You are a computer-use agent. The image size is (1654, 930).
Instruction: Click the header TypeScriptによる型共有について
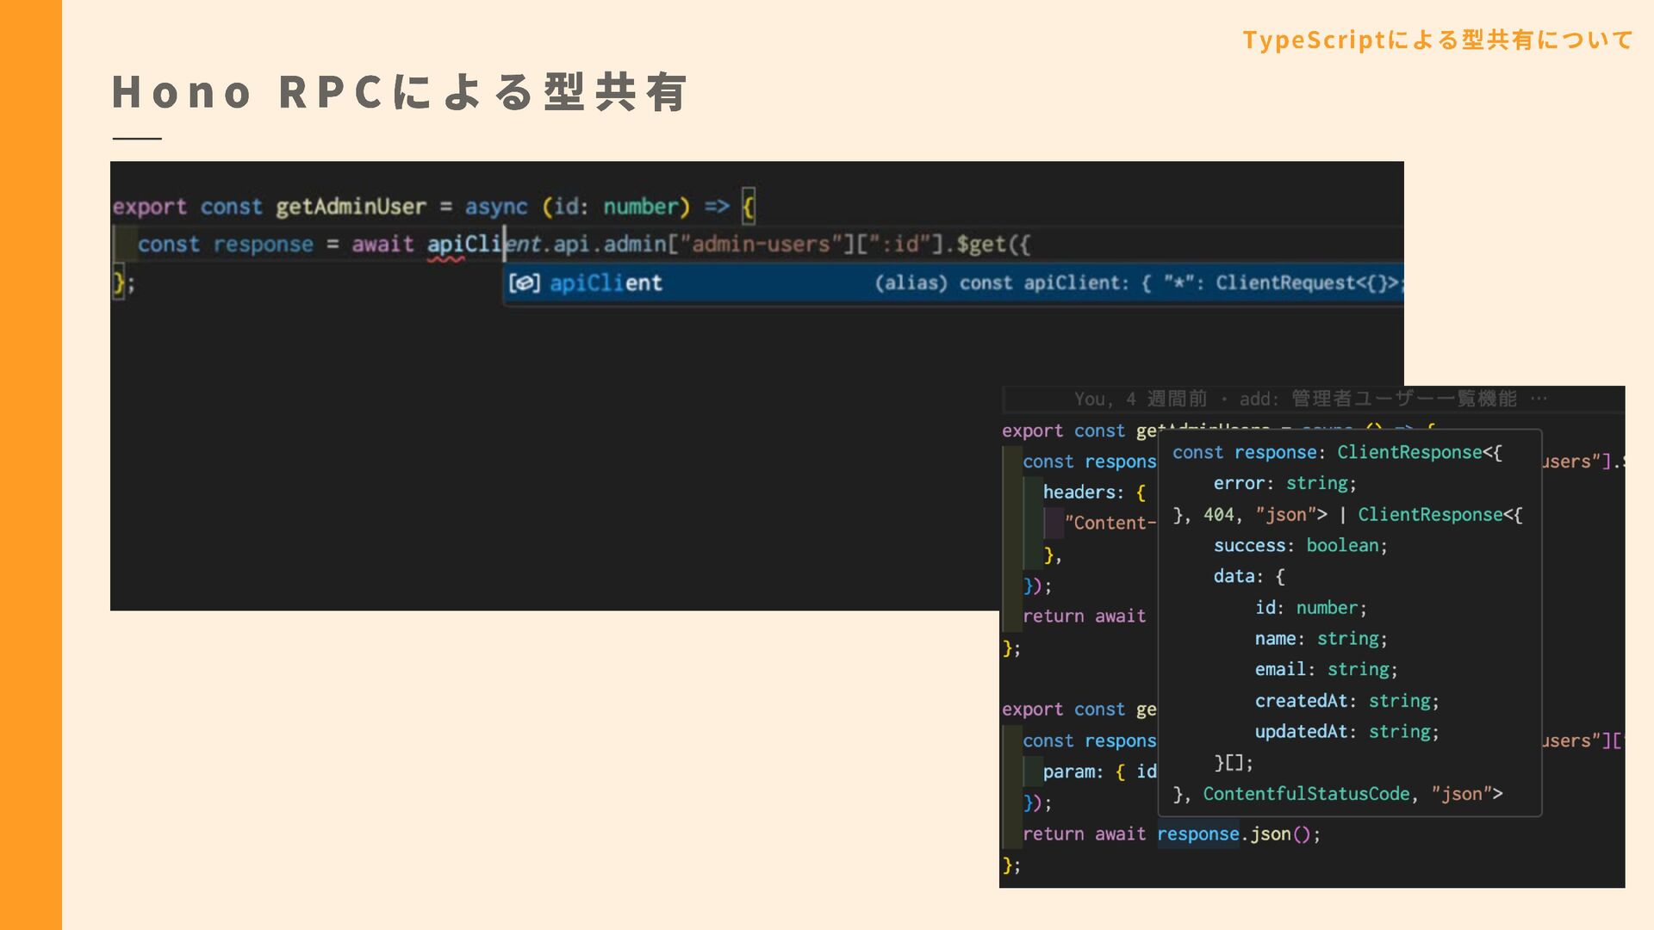tap(1437, 40)
